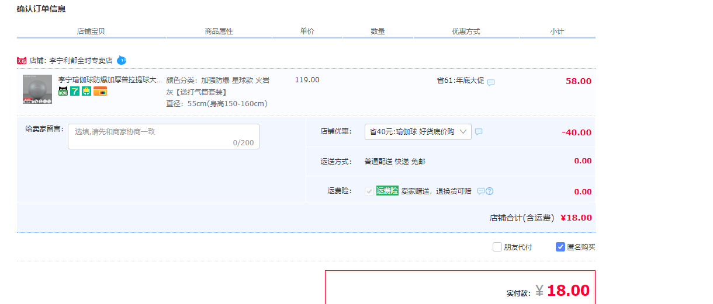Image resolution: width=713 pixels, height=304 pixels.
Task: Open Wangwang chat bubble icon next to store
Action: pos(122,60)
